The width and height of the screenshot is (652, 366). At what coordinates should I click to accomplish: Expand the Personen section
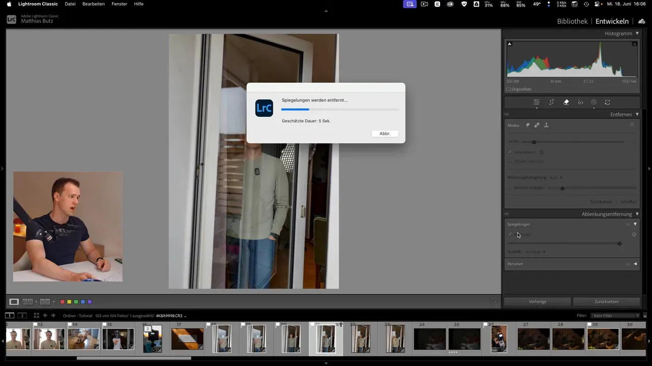(x=635, y=264)
